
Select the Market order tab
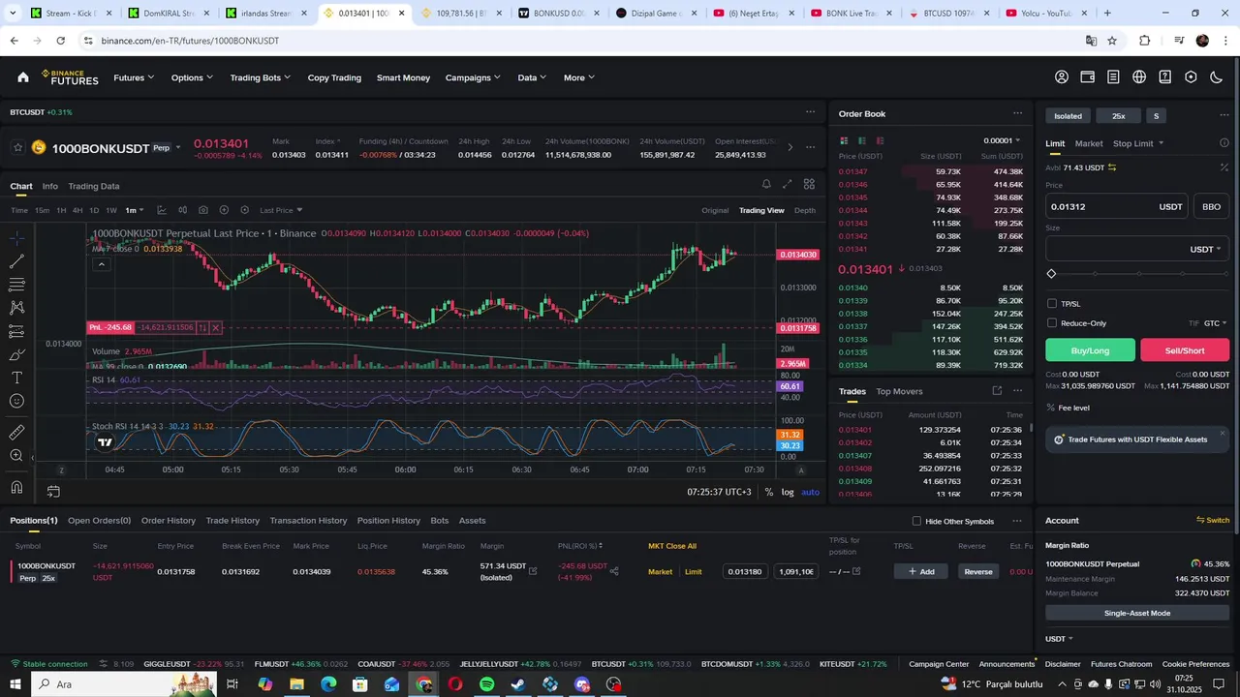[x=1089, y=143]
